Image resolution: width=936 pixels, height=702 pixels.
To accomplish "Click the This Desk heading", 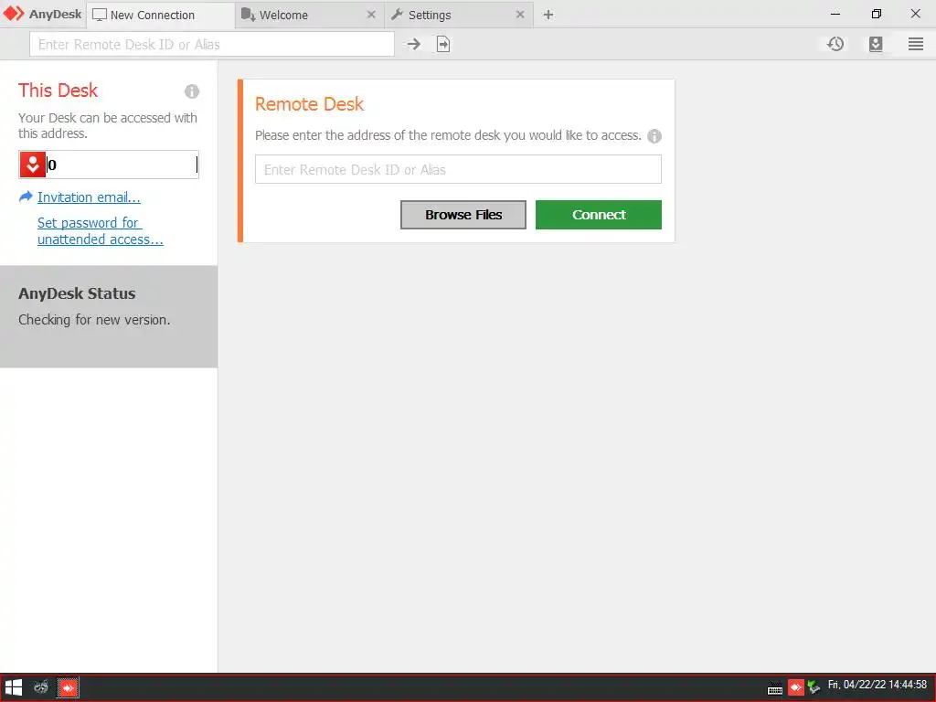I will pyautogui.click(x=58, y=90).
